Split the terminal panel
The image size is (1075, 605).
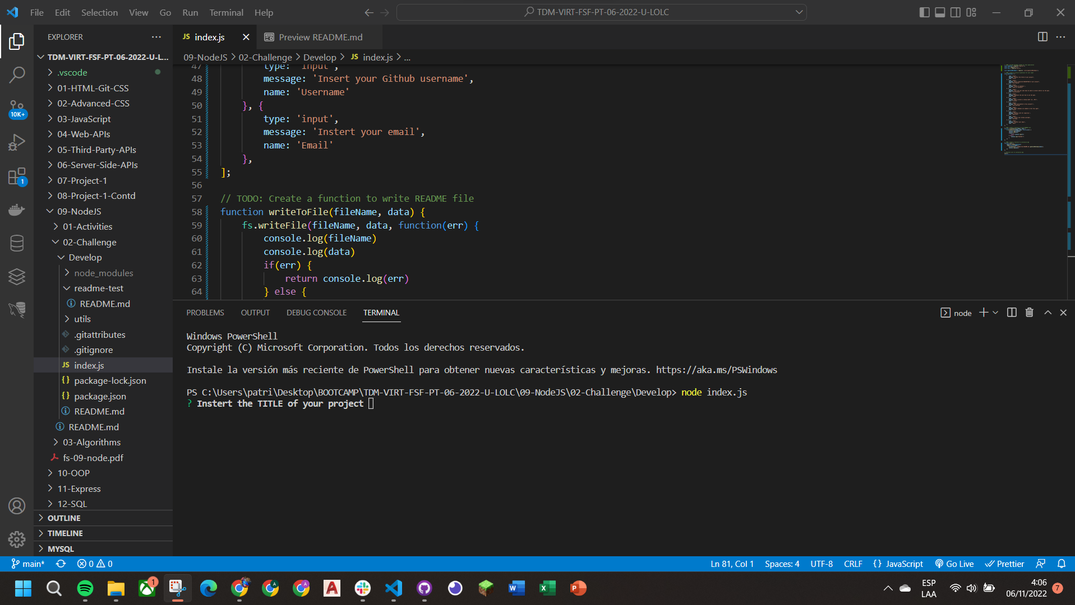(1012, 313)
